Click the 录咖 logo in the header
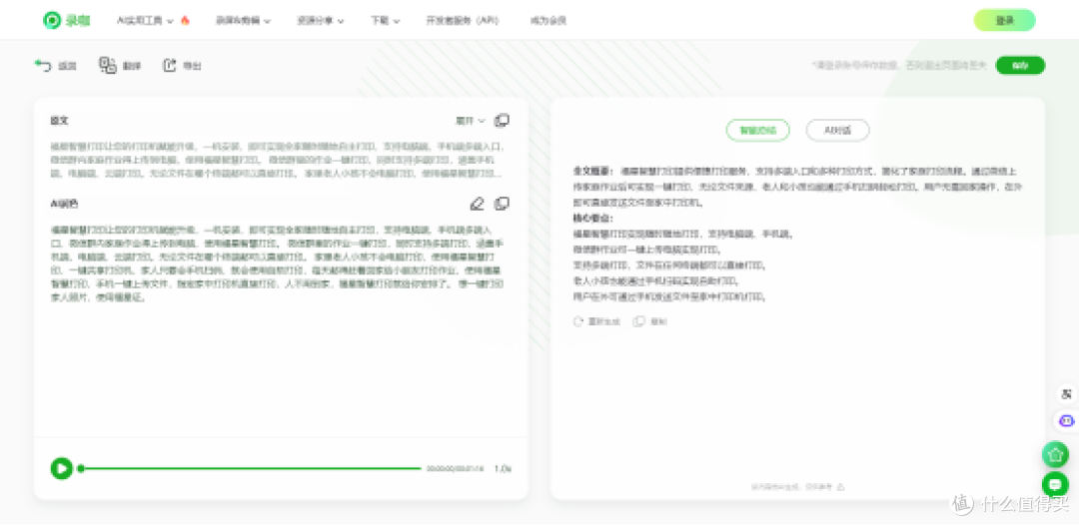The width and height of the screenshot is (1079, 526). pos(66,21)
